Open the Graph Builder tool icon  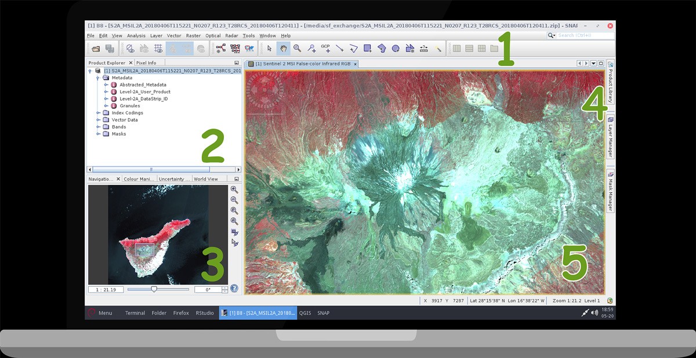click(x=221, y=49)
